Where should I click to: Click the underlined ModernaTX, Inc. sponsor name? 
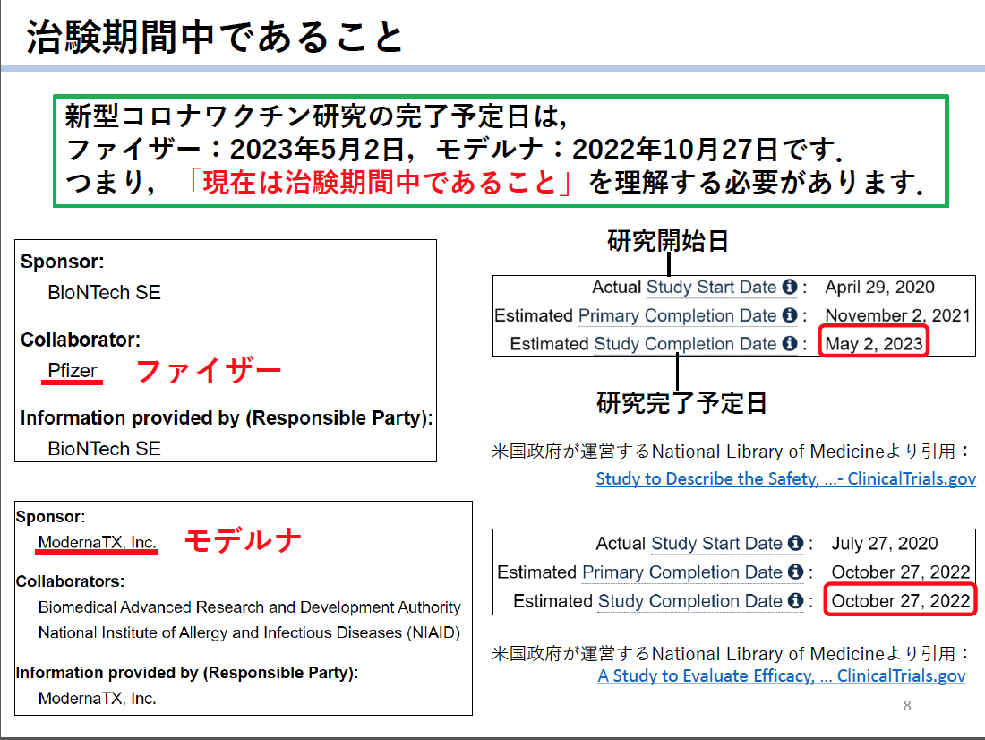click(x=97, y=542)
